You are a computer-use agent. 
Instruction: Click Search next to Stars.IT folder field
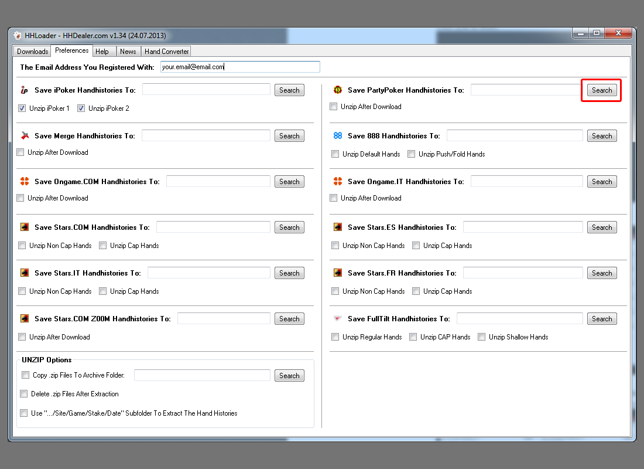point(289,273)
